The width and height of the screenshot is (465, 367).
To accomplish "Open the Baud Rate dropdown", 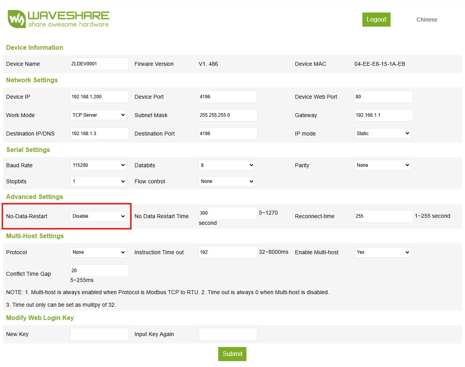I will (x=98, y=165).
